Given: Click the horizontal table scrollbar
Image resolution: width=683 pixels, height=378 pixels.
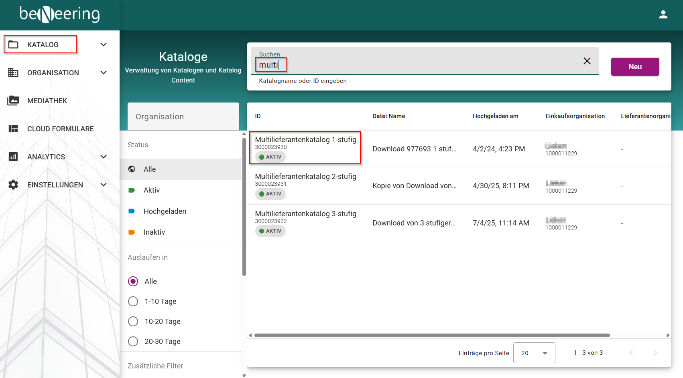Looking at the screenshot, I should tap(432, 336).
